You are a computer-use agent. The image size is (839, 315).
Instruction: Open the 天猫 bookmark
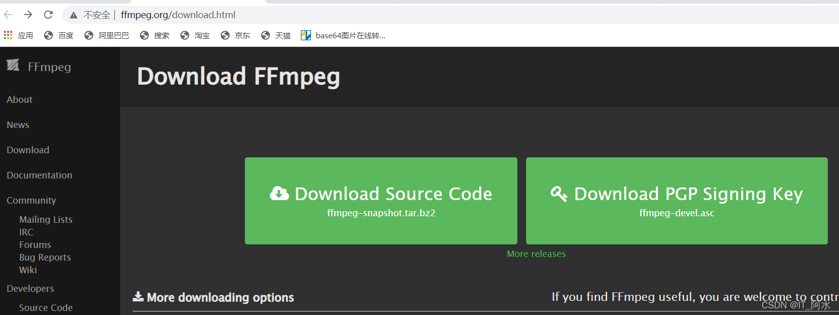click(283, 35)
